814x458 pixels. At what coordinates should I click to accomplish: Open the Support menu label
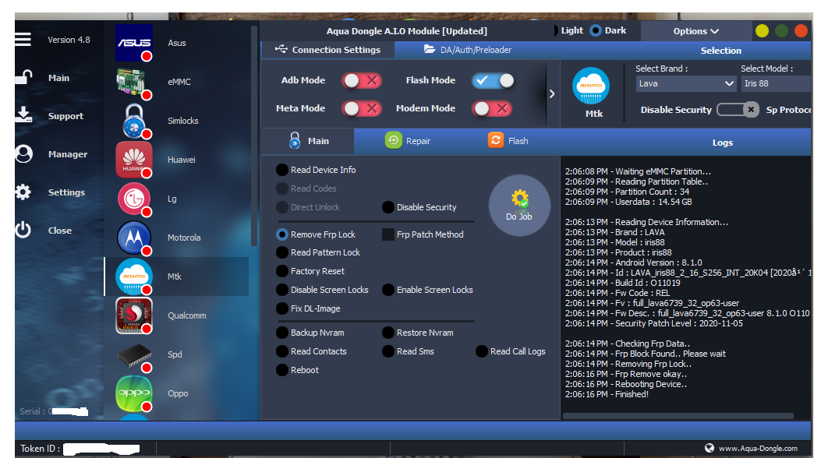(x=65, y=116)
